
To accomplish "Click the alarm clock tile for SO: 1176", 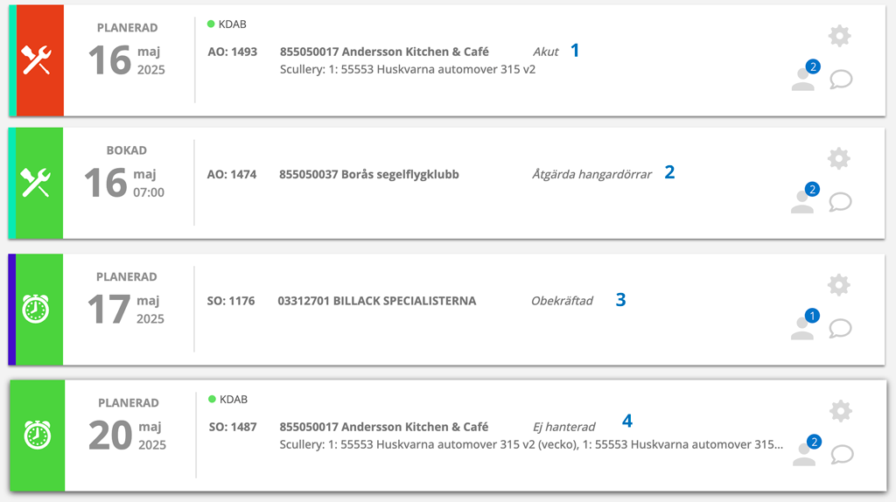I will coord(38,310).
